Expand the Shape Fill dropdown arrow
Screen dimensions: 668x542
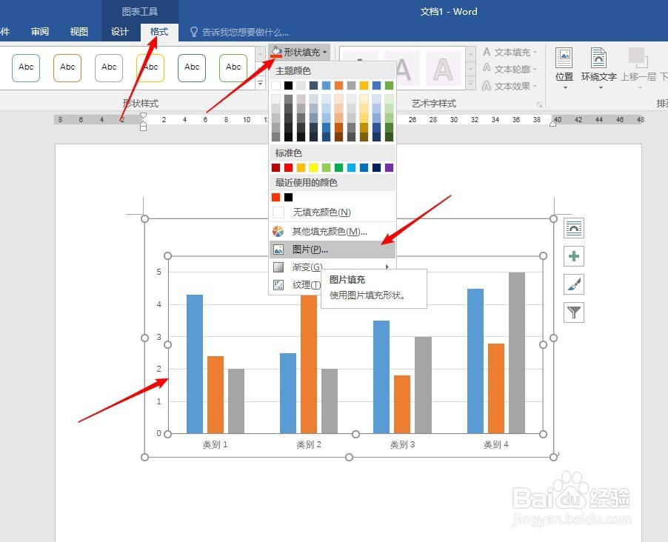325,53
